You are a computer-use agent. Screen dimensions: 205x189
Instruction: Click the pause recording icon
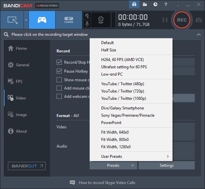coord(165,20)
